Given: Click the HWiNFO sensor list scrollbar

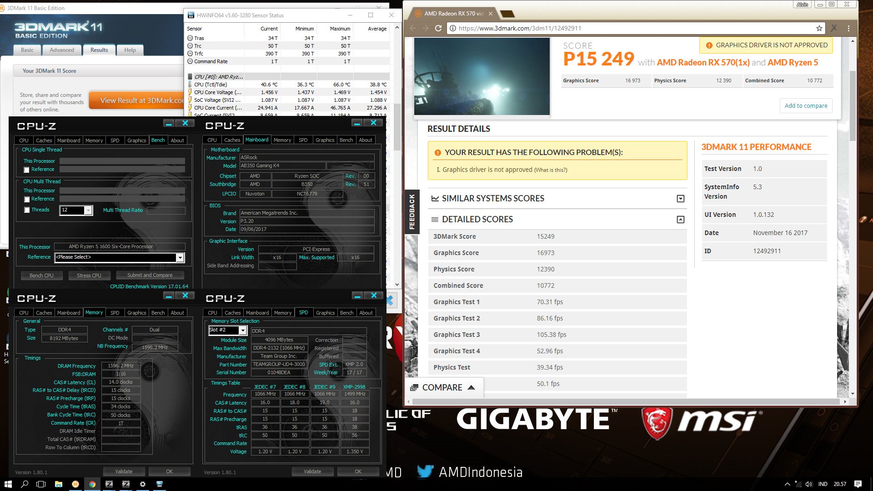Looking at the screenshot, I should pyautogui.click(x=397, y=127).
